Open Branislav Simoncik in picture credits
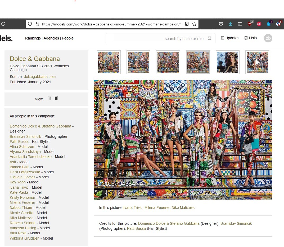Screen dimensions: 284x247 pyautogui.click(x=236, y=224)
